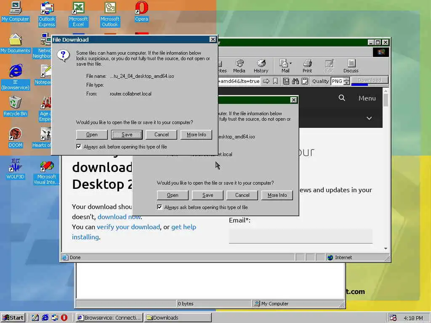
Task: Click Open in the front File Download dialog
Action: click(x=92, y=135)
